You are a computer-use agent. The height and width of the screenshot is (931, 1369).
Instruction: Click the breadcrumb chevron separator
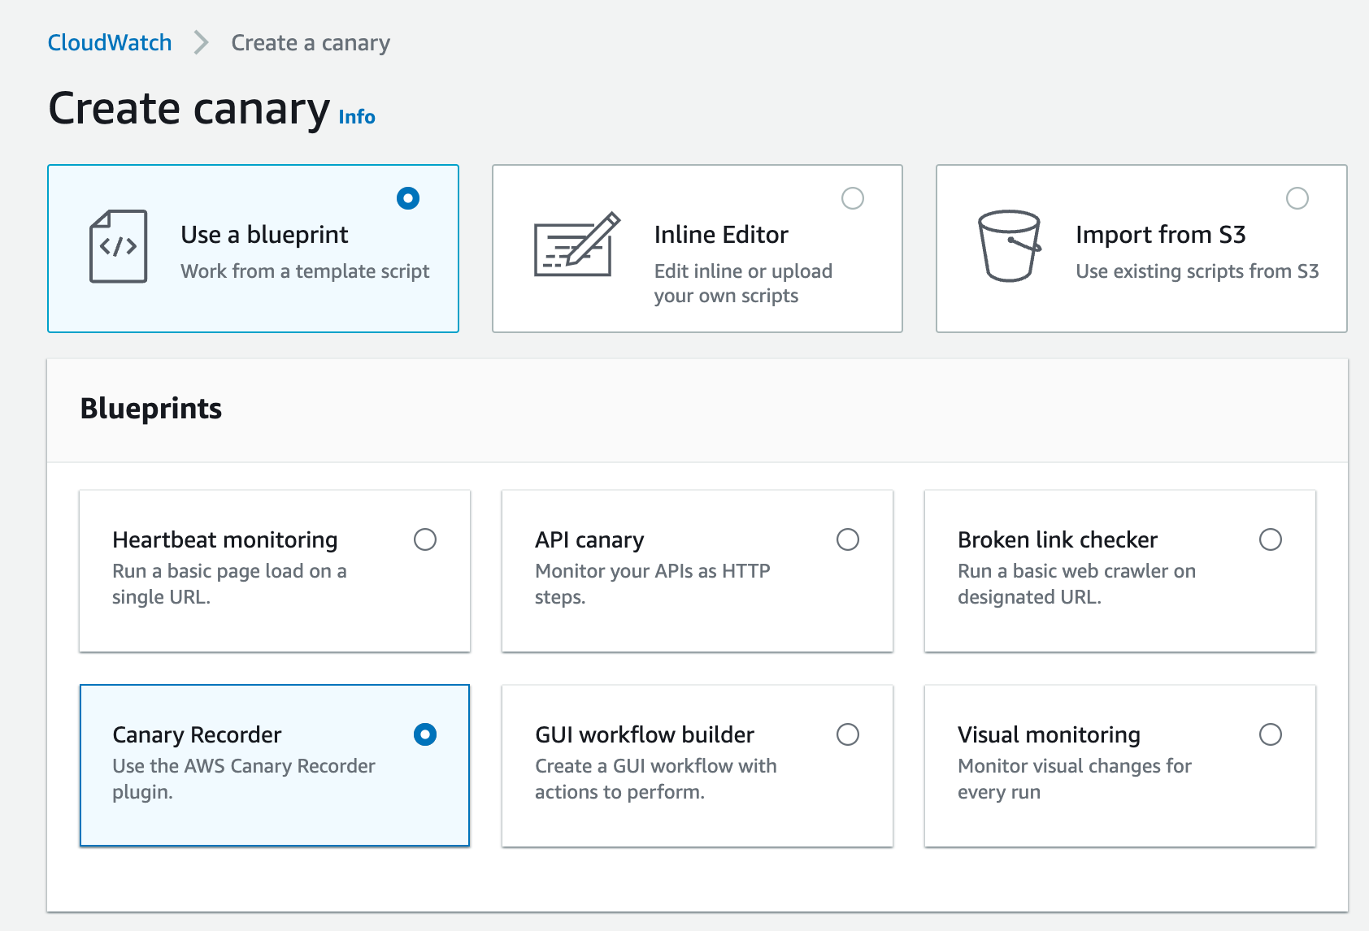click(201, 42)
